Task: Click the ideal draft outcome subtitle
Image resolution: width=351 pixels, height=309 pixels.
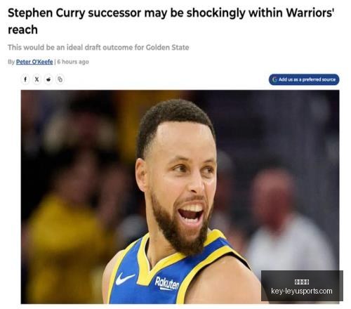Action: pos(98,48)
